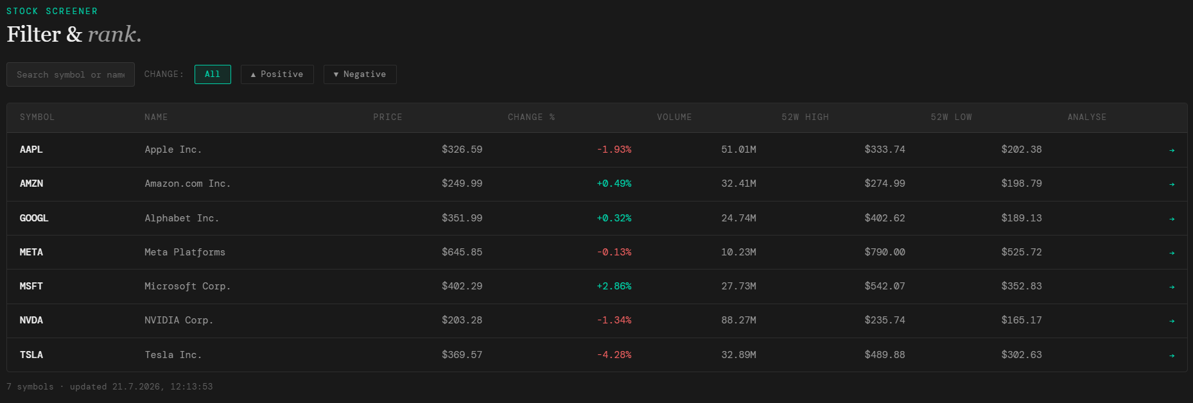Open analysis arrow for GOOGL row

[1172, 219]
